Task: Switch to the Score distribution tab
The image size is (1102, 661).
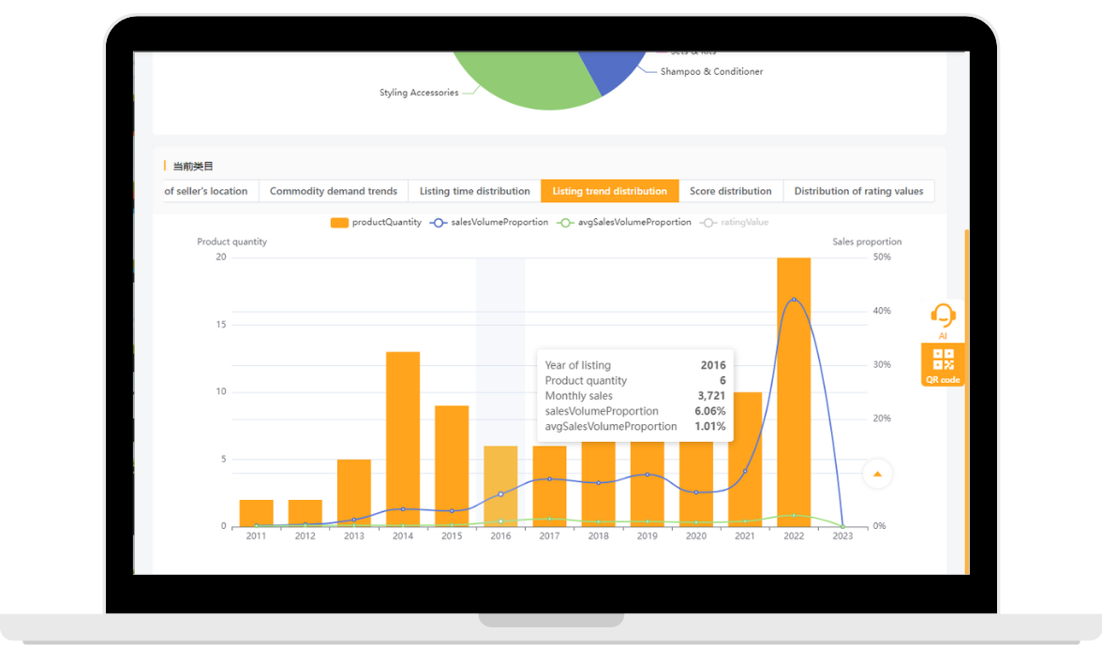Action: [731, 190]
